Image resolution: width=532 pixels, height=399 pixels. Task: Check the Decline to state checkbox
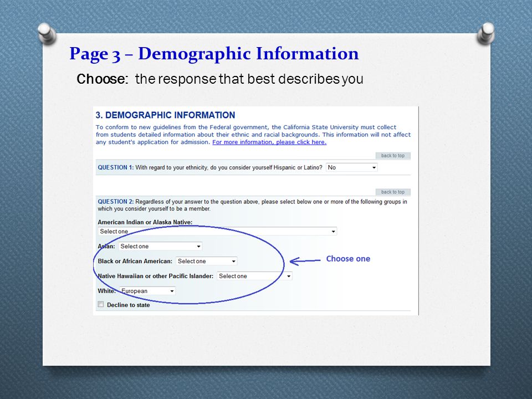coord(101,304)
